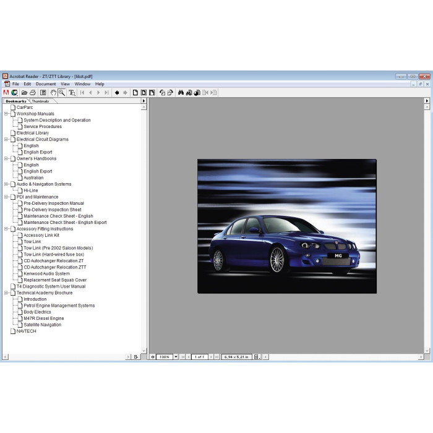This screenshot has height=433, width=433.
Task: Click the Adobe logo toolbar icon
Action: coord(6,93)
